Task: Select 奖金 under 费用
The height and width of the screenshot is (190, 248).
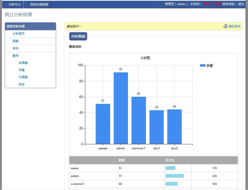Action: pos(22,84)
